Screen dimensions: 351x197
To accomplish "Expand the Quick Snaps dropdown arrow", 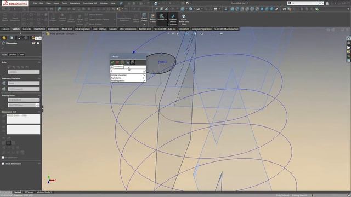I will click(x=144, y=24).
